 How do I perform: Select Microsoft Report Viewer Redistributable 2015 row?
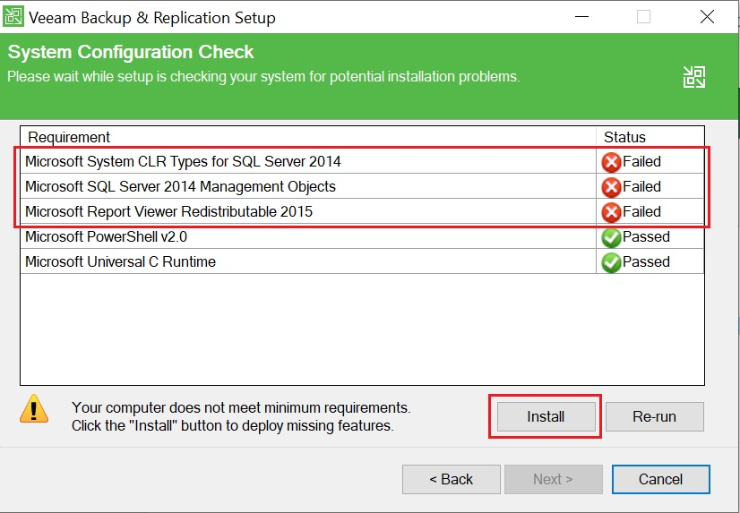pyautogui.click(x=362, y=211)
